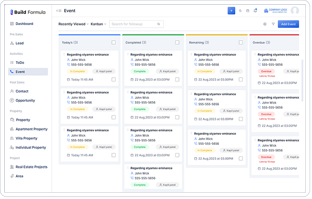
Task: Tick the Today's column select-all checkbox
Action: point(114,43)
